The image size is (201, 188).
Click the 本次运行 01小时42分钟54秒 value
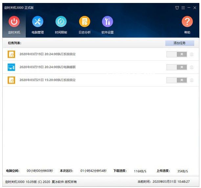(x=94, y=171)
